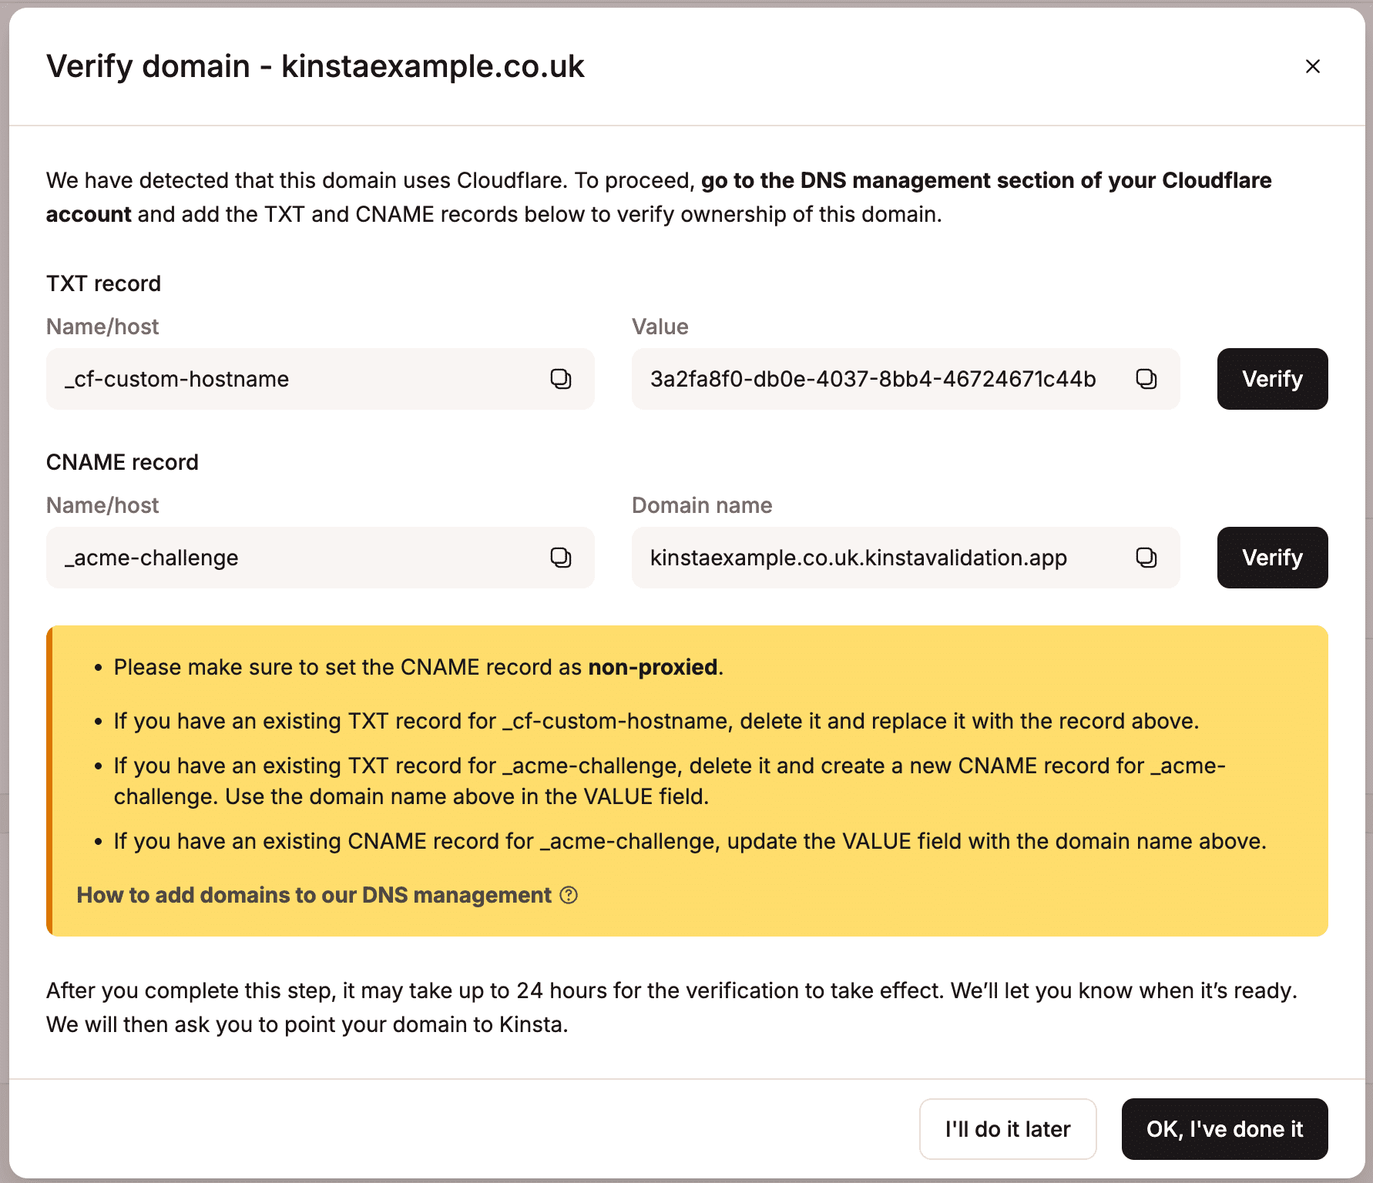Copy the TXT record name/host value
Viewport: 1373px width, 1183px height.
pyautogui.click(x=562, y=379)
